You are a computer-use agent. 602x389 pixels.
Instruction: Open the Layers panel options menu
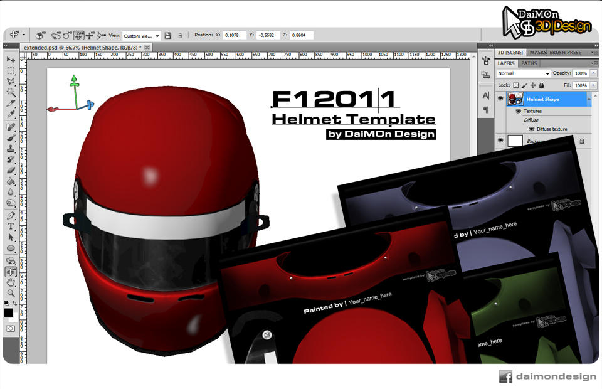[594, 63]
